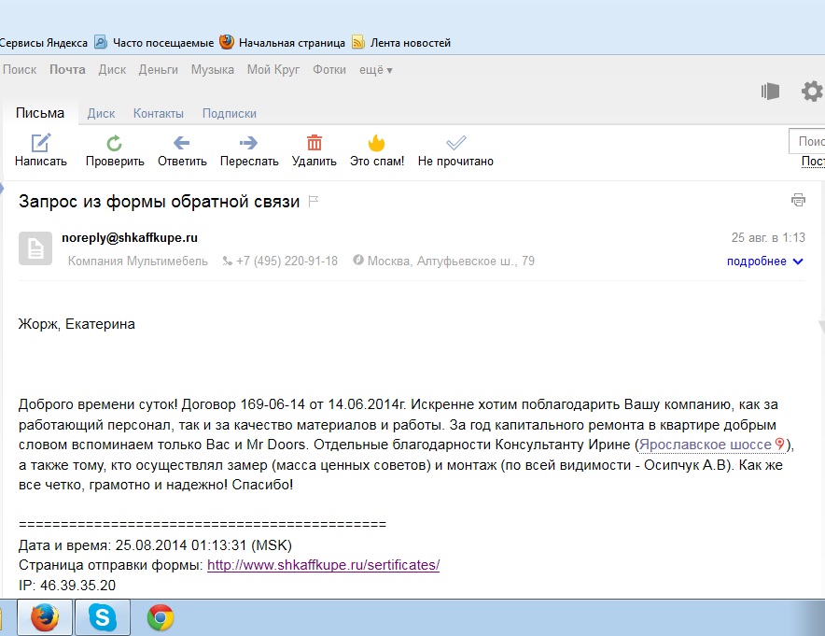
Task: Expand message details with подробнее
Action: (x=764, y=261)
